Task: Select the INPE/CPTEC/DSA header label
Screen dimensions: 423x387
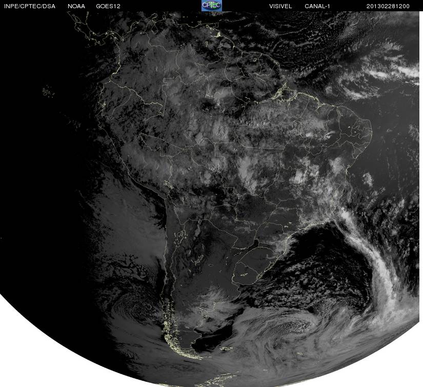Action: click(30, 6)
